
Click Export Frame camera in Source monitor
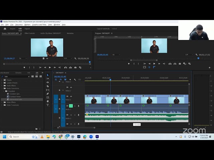click(x=75, y=67)
